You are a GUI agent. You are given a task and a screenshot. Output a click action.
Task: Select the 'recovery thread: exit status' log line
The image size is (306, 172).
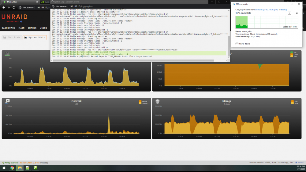coord(139,54)
